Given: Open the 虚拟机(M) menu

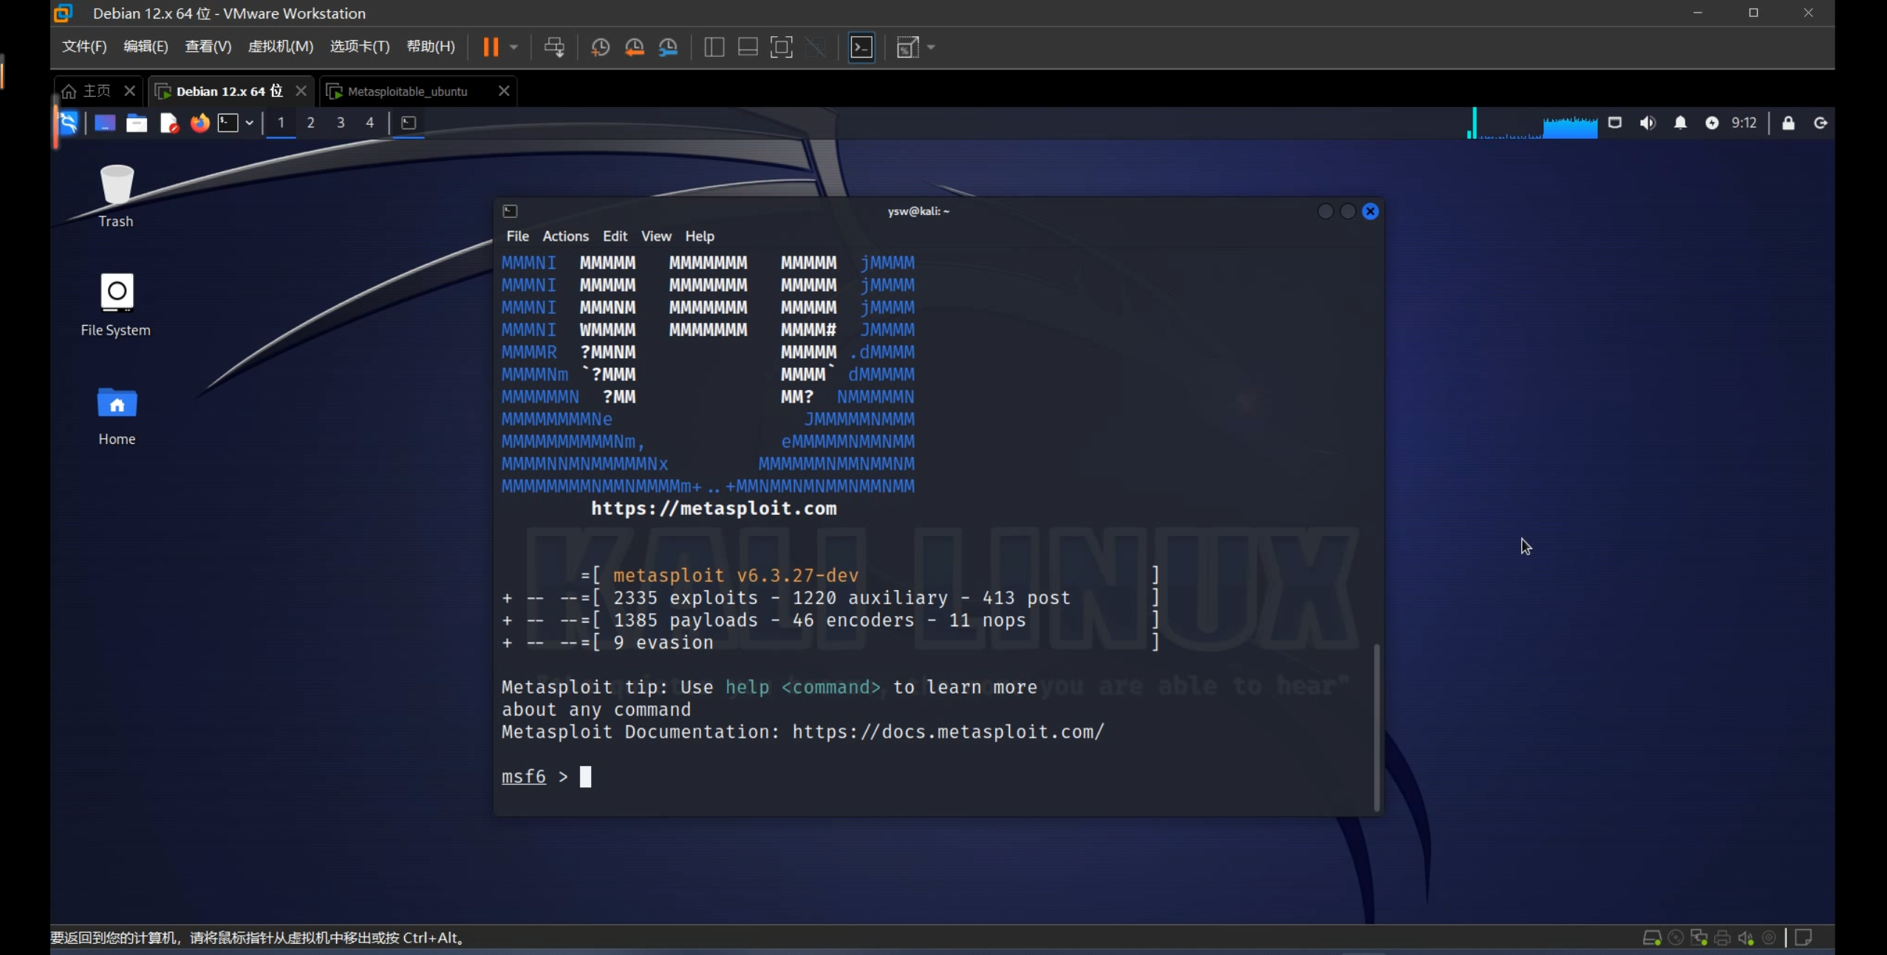Looking at the screenshot, I should pos(280,47).
